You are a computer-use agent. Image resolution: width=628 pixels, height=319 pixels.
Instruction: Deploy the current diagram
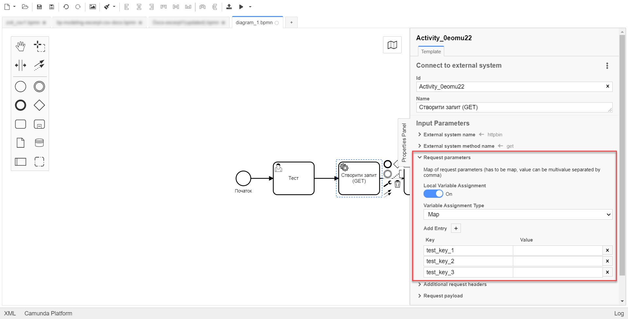tap(229, 7)
